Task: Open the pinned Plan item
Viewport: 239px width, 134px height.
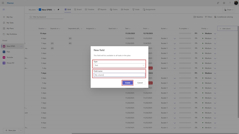Action: 8,52
